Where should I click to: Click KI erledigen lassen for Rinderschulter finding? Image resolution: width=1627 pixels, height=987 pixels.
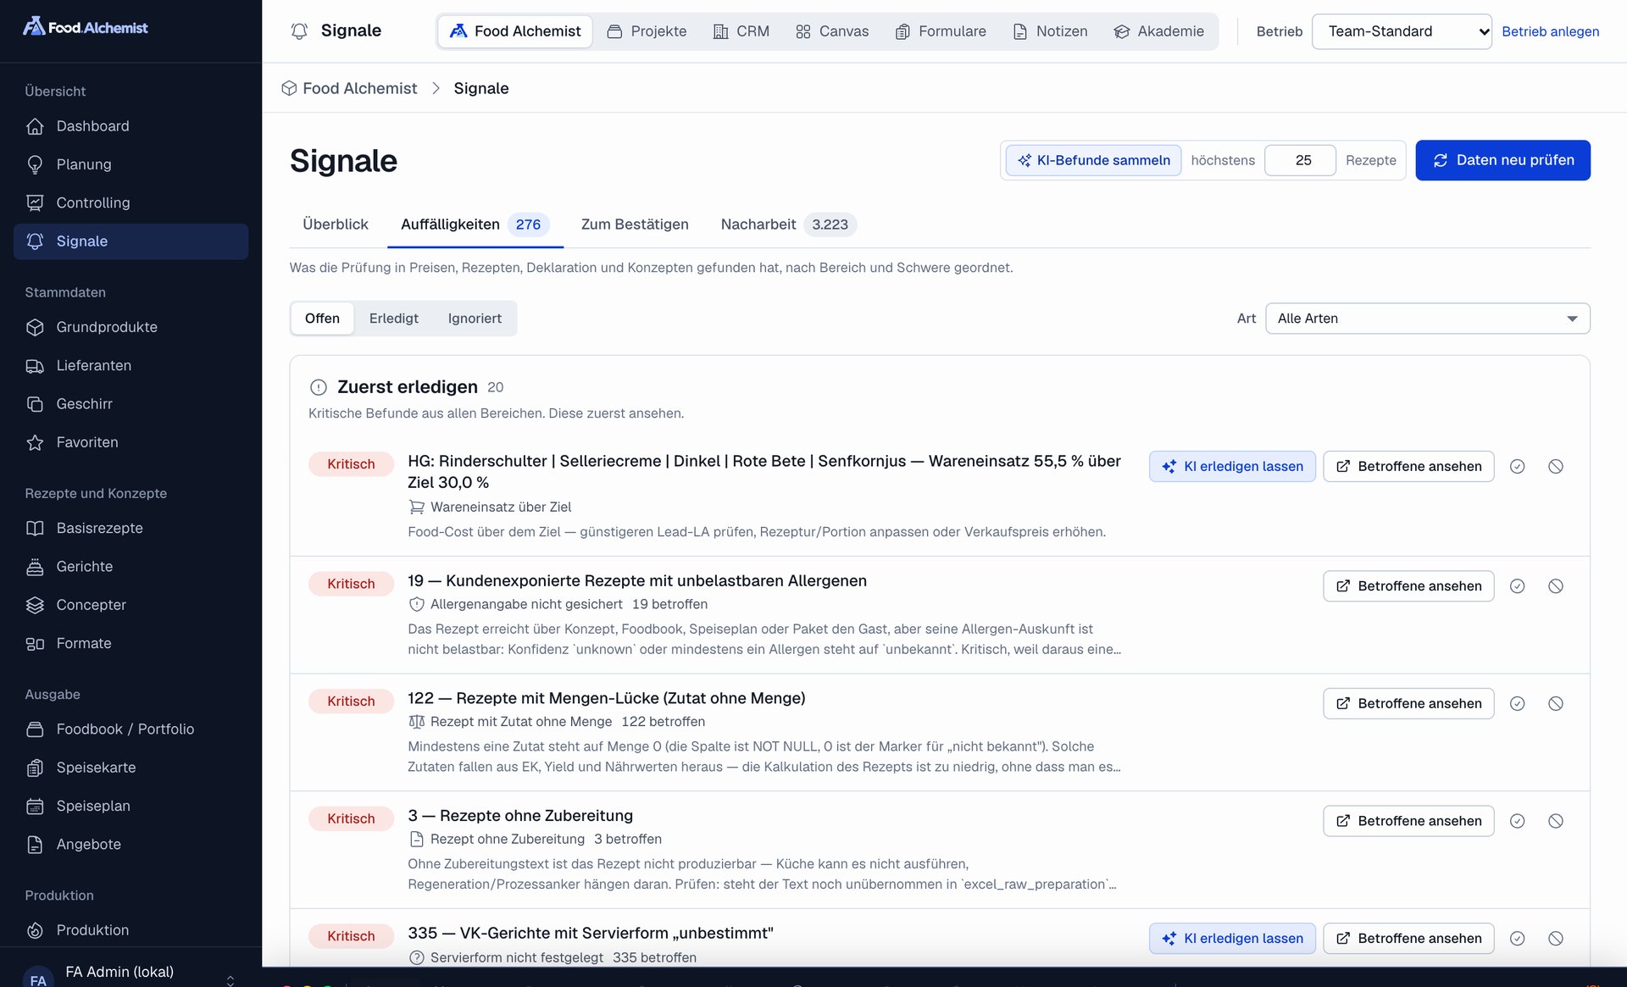pos(1232,467)
